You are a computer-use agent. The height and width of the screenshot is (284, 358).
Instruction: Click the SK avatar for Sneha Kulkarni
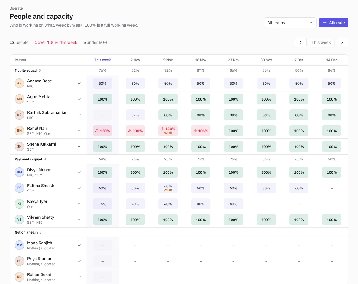tap(19, 146)
